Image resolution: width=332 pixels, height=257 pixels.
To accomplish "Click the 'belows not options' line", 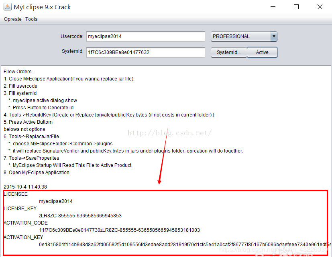I will [x=24, y=129].
